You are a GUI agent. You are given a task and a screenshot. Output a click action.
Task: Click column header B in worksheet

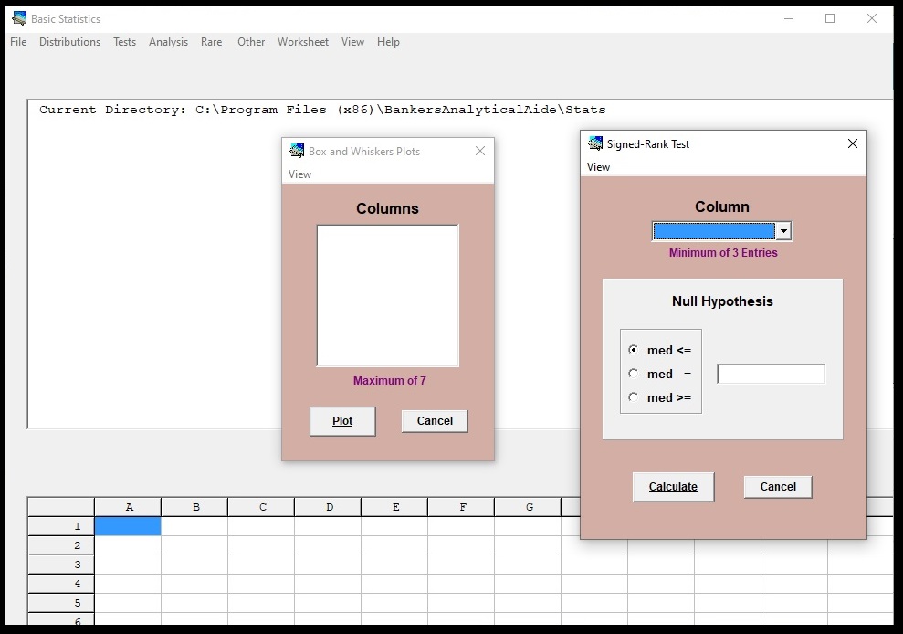pos(195,507)
